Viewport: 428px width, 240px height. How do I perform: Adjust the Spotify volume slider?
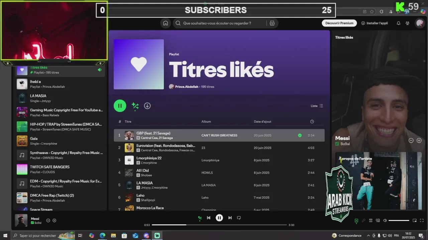coord(399,220)
